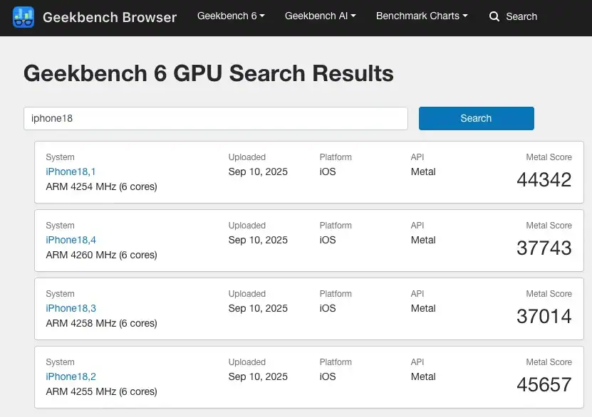Expand the Geekbench AI dropdown menu
This screenshot has height=417, width=592.
tap(320, 16)
